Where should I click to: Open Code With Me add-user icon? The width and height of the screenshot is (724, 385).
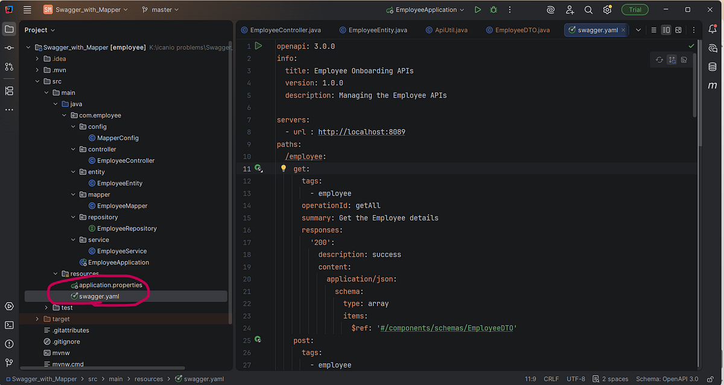click(570, 10)
